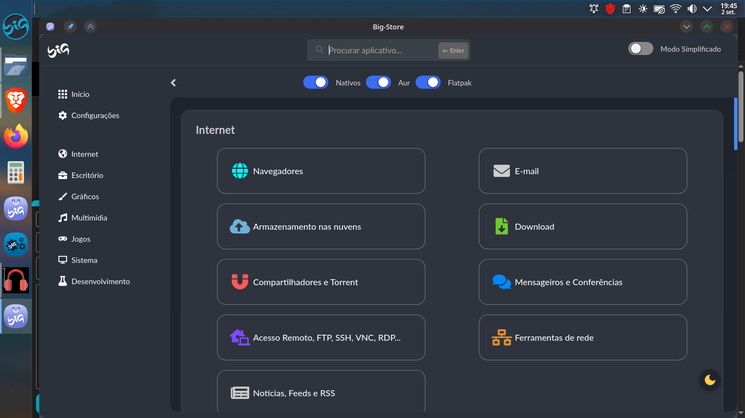
Task: Open Notícias, Feeds e RSS category
Action: click(321, 392)
